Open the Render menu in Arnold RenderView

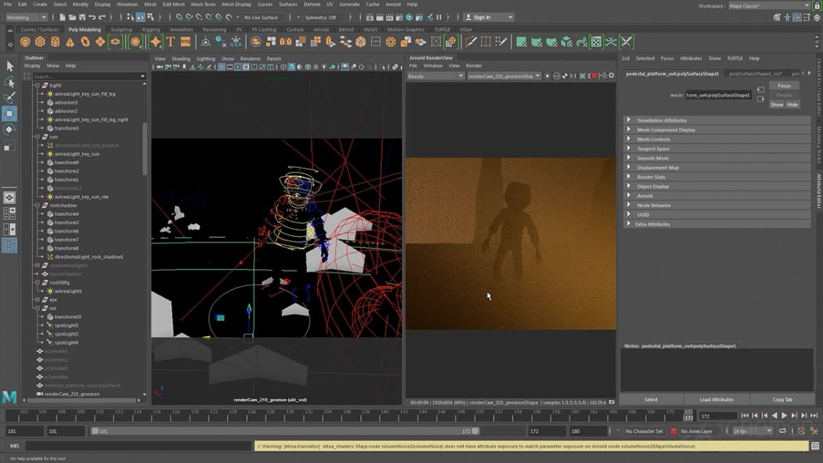point(473,65)
